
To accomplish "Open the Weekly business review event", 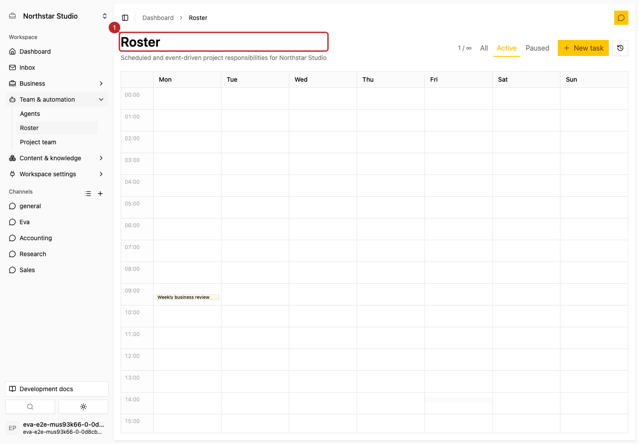I will (187, 297).
